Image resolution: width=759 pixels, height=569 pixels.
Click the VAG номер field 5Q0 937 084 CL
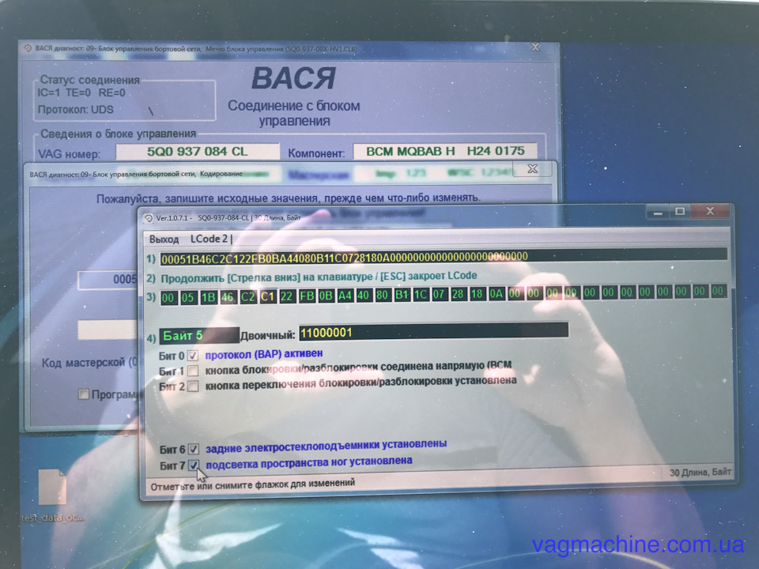pyautogui.click(x=198, y=152)
